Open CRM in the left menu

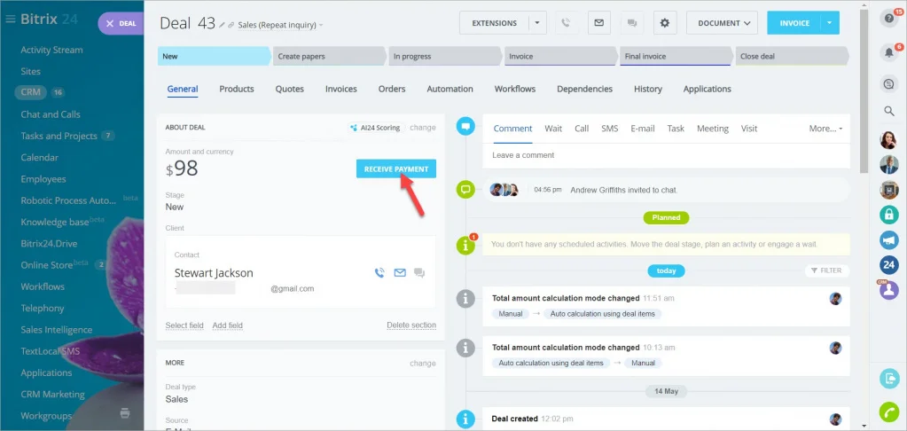(31, 92)
